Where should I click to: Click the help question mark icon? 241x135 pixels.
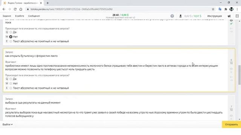pyautogui.click(x=172, y=16)
